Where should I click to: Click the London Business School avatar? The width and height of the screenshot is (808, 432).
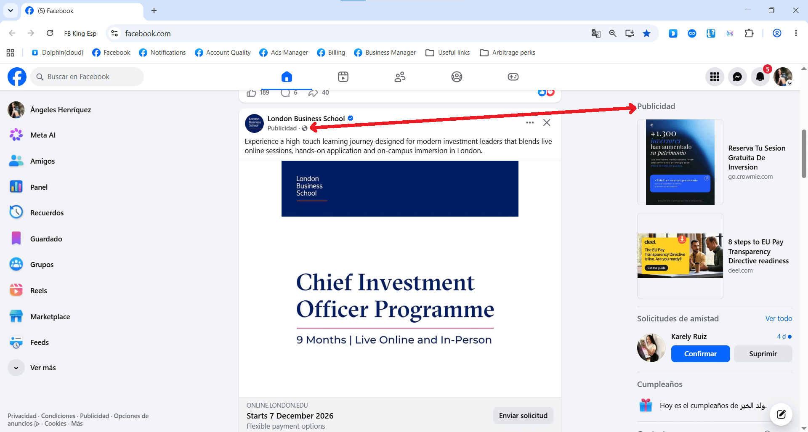tap(254, 123)
